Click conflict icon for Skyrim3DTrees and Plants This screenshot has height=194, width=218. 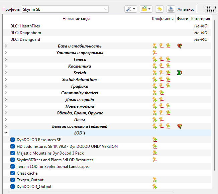154,160
